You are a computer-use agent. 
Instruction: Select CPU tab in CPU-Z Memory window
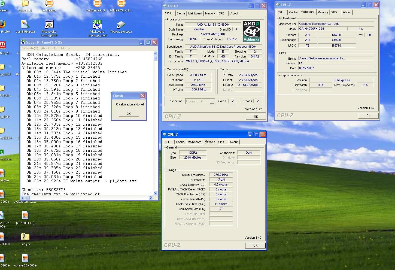pos(168,142)
